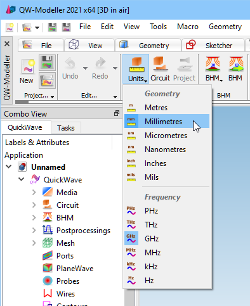Image resolution: width=250 pixels, height=306 pixels.
Task: Click first save disk icon in top toolbar
Action: point(53,27)
